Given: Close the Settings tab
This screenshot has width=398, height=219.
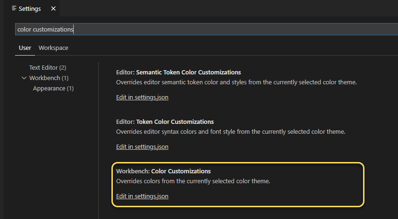Looking at the screenshot, I should 53,8.
